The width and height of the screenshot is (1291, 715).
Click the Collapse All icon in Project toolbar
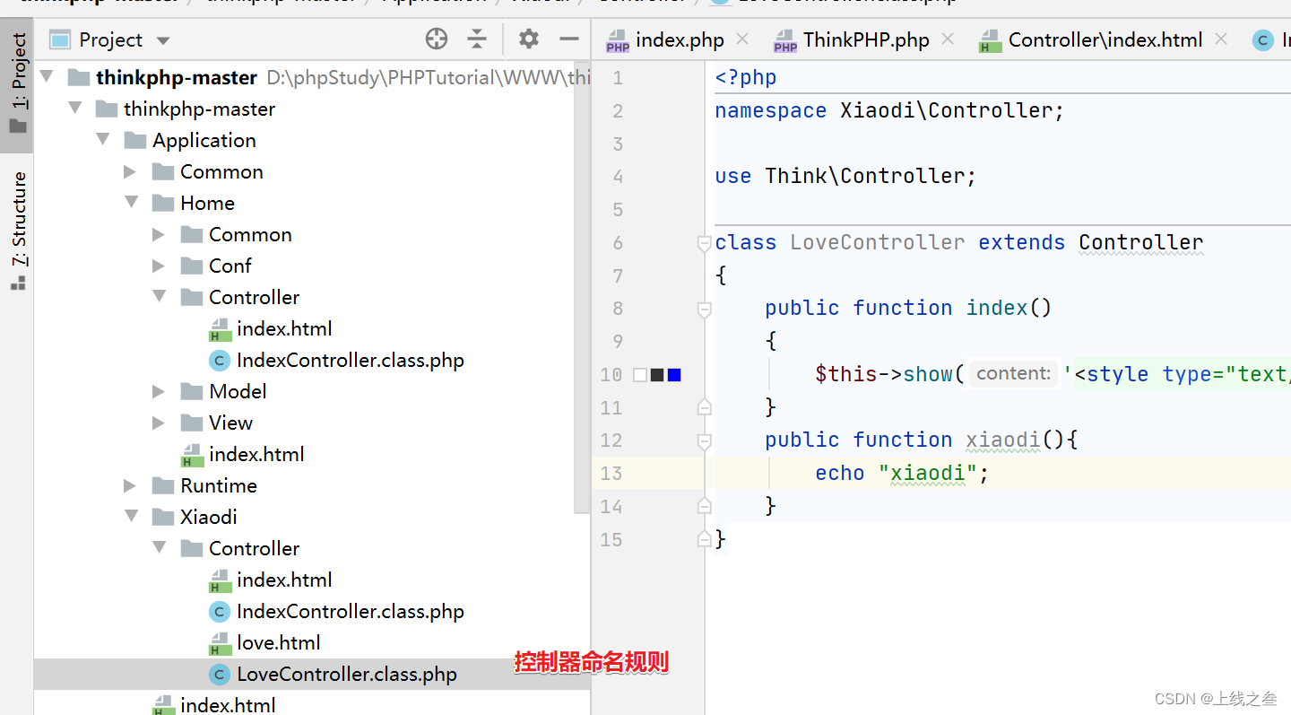477,39
